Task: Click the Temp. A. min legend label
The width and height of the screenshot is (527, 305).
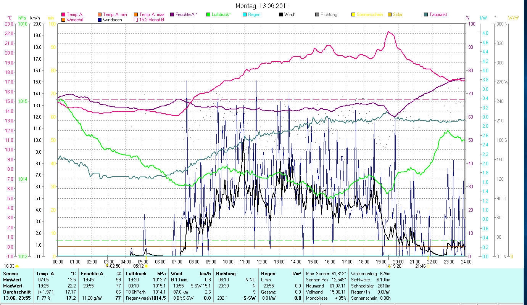Action: coord(115,14)
